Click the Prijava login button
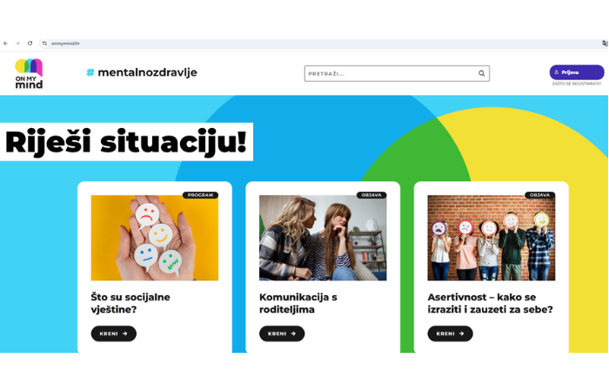The width and height of the screenshot is (609, 392). tap(576, 72)
